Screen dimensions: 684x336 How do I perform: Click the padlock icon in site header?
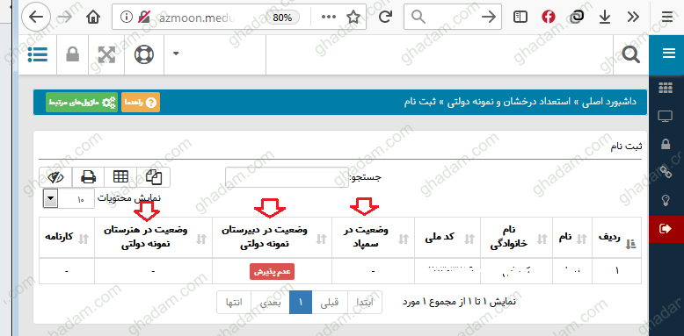(x=72, y=54)
